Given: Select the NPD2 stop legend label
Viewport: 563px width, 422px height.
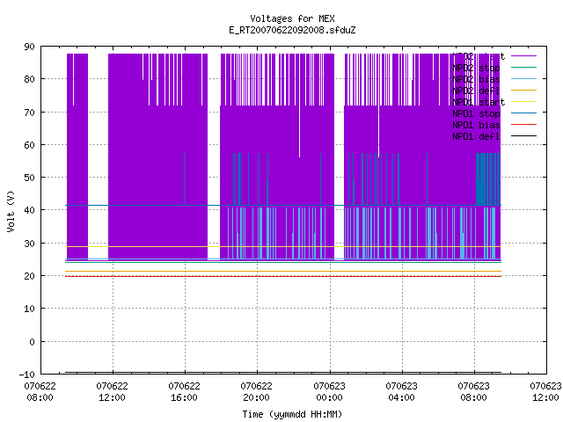Looking at the screenshot, I should (x=476, y=68).
